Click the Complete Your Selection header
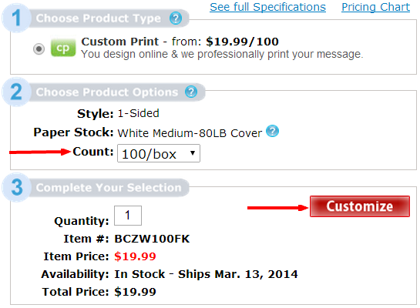Image resolution: width=420 pixels, height=308 pixels. pos(109,188)
